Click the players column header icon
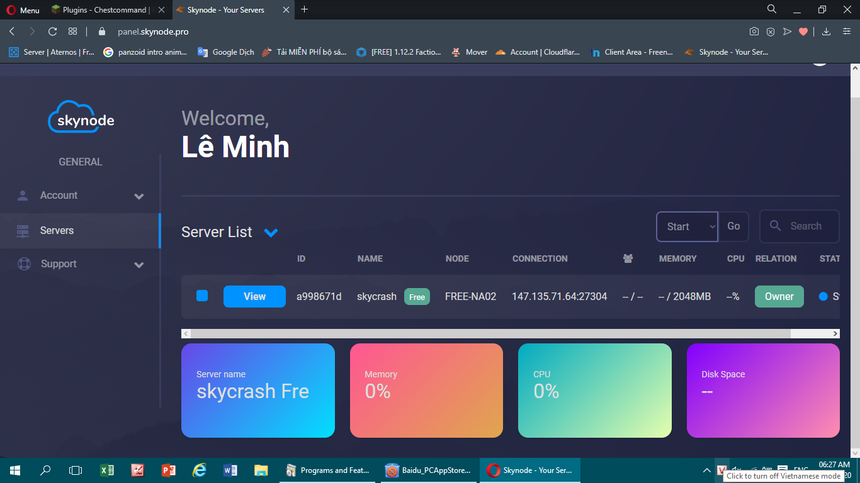The height and width of the screenshot is (483, 860). pos(628,258)
